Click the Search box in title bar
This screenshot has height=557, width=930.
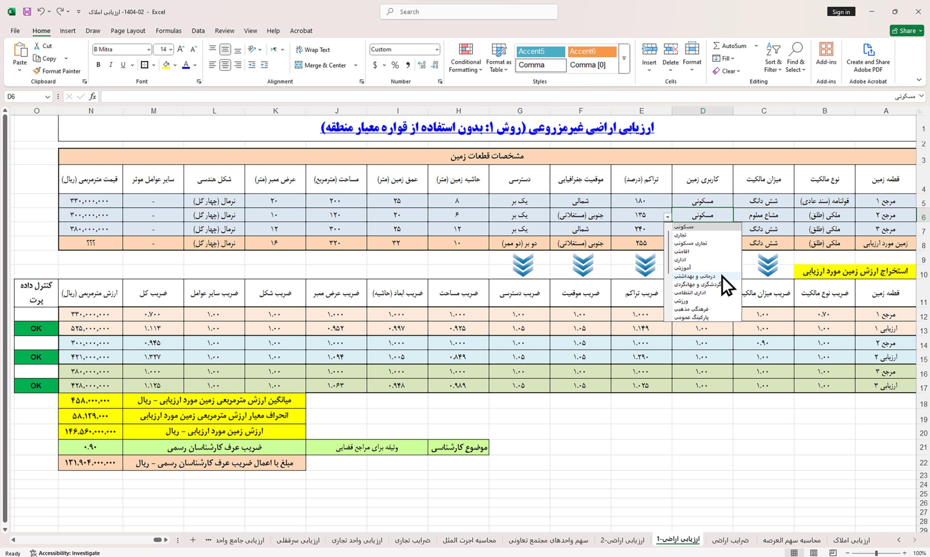pos(469,12)
